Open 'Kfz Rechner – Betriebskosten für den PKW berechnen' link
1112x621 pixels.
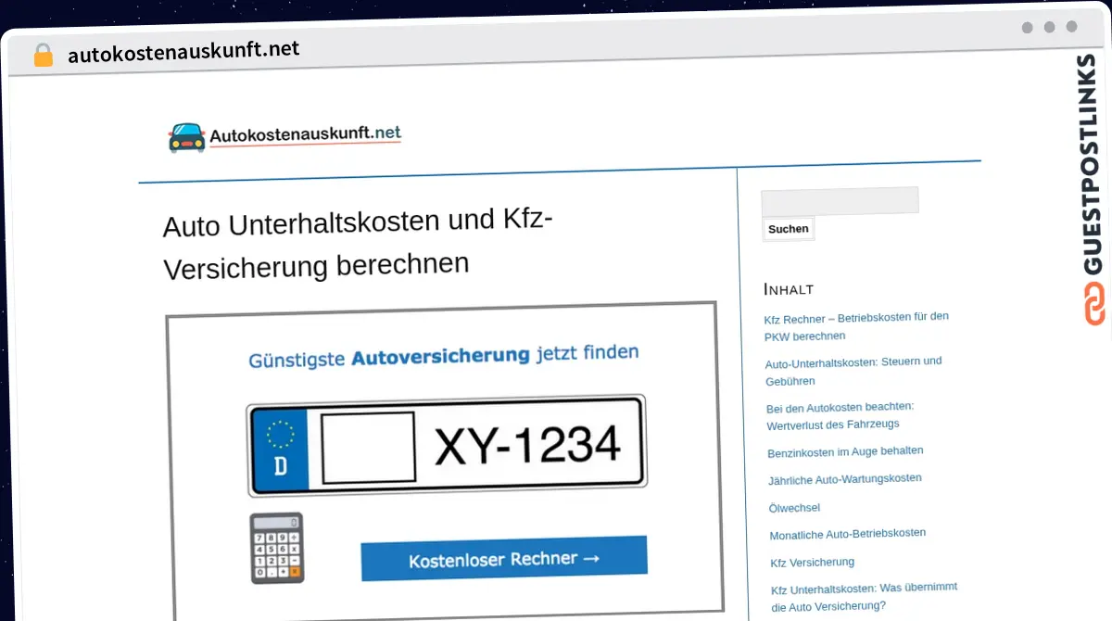856,326
